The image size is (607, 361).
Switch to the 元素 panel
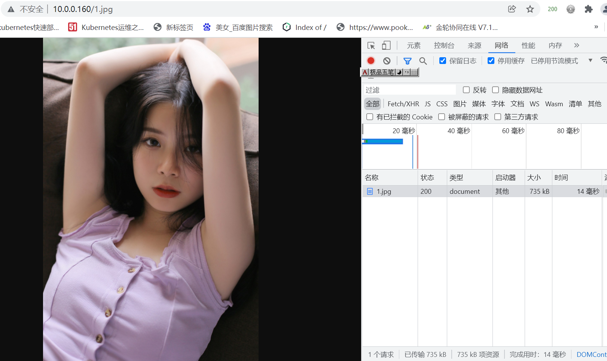[x=414, y=45]
